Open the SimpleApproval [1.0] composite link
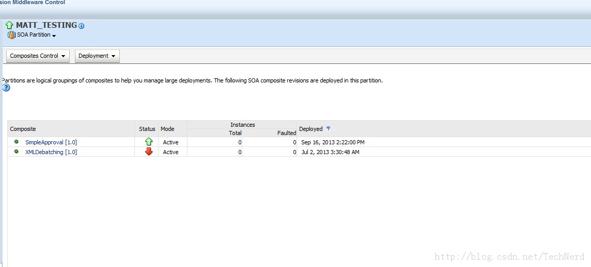Viewport: 591px width, 267px height. pos(51,142)
